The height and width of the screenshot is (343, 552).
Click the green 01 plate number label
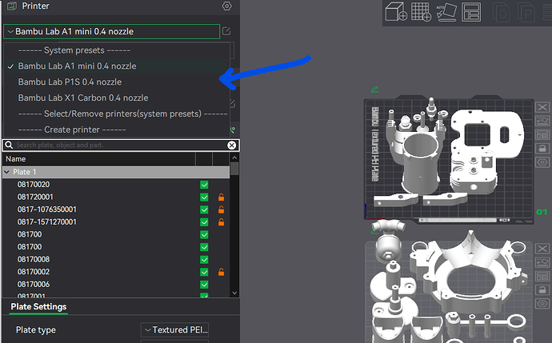[x=542, y=212]
